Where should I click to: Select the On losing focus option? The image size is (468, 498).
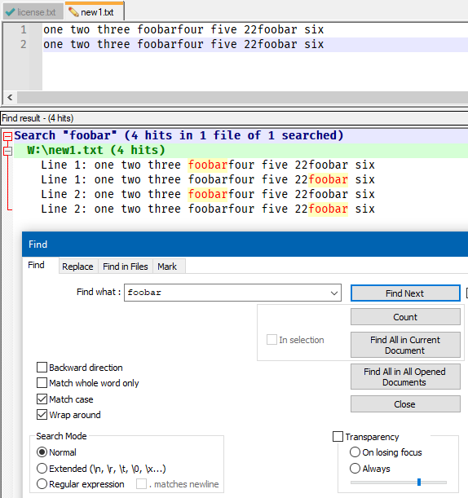[355, 452]
